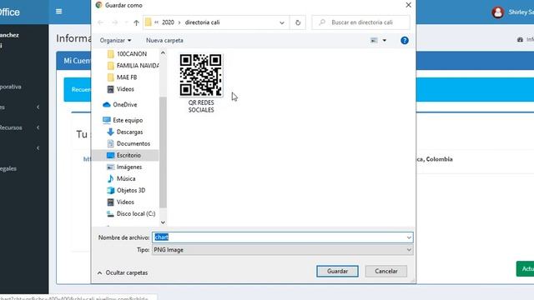Click Nueva carpeta button

pos(164,41)
